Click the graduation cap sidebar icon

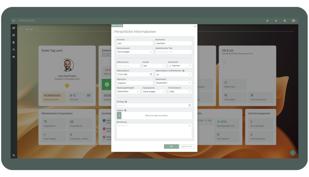[14, 57]
